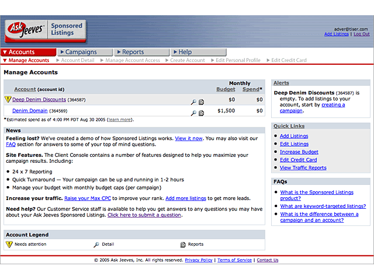Sort by Budget column header
374x280 pixels.
[226, 89]
